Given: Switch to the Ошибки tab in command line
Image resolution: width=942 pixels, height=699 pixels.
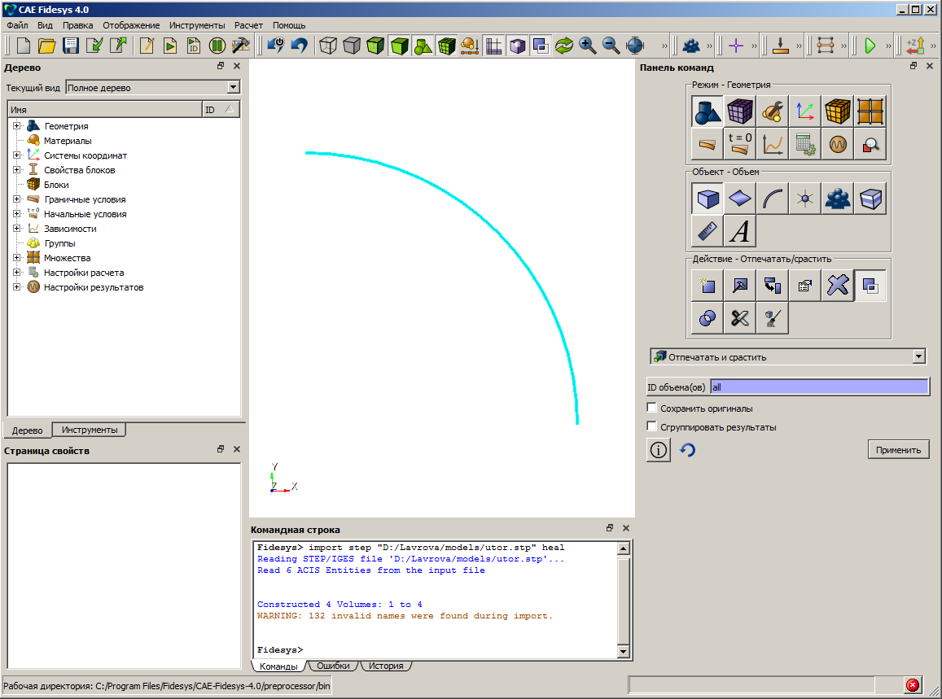Looking at the screenshot, I should click(333, 666).
